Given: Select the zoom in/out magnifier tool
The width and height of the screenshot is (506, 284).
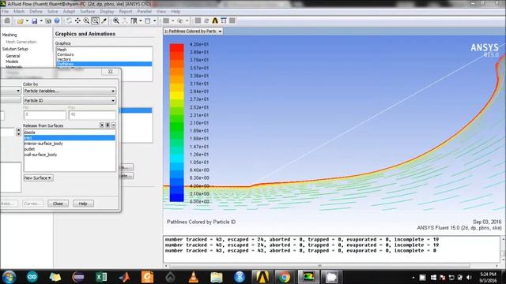Looking at the screenshot, I should point(86,21).
